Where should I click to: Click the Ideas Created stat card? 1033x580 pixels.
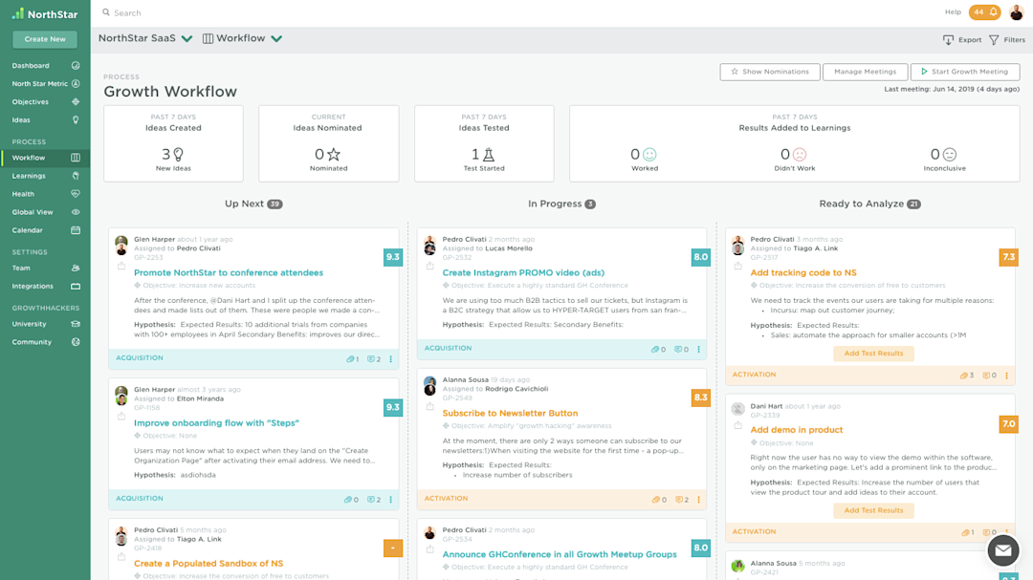(173, 143)
